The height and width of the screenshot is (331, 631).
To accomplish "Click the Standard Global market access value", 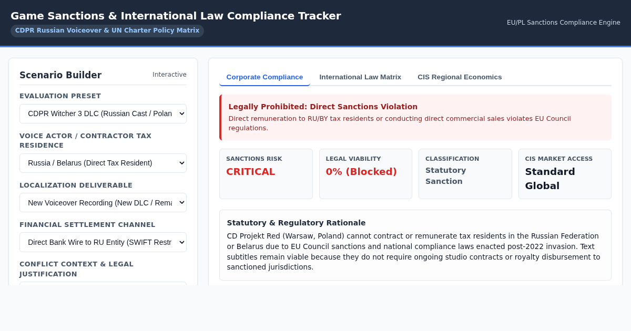I will click(550, 179).
